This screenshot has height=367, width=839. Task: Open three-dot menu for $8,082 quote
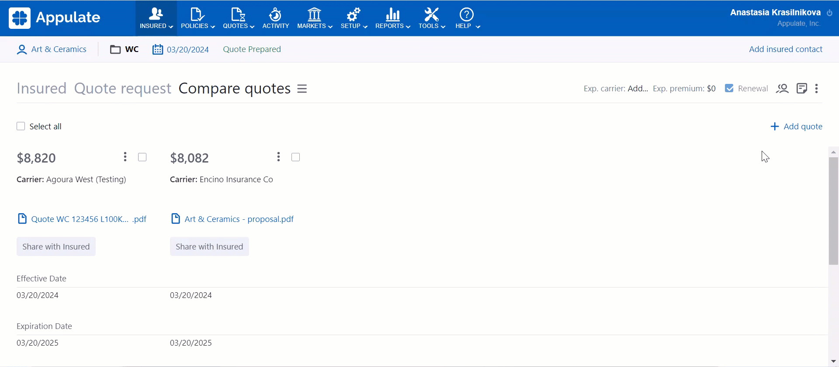[x=278, y=157]
